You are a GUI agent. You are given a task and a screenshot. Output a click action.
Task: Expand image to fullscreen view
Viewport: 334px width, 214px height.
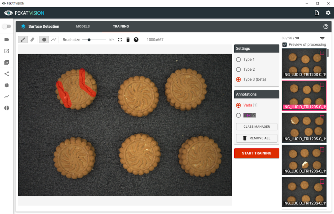click(120, 39)
